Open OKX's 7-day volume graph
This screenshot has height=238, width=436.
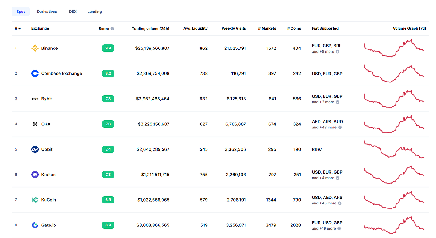(394, 124)
